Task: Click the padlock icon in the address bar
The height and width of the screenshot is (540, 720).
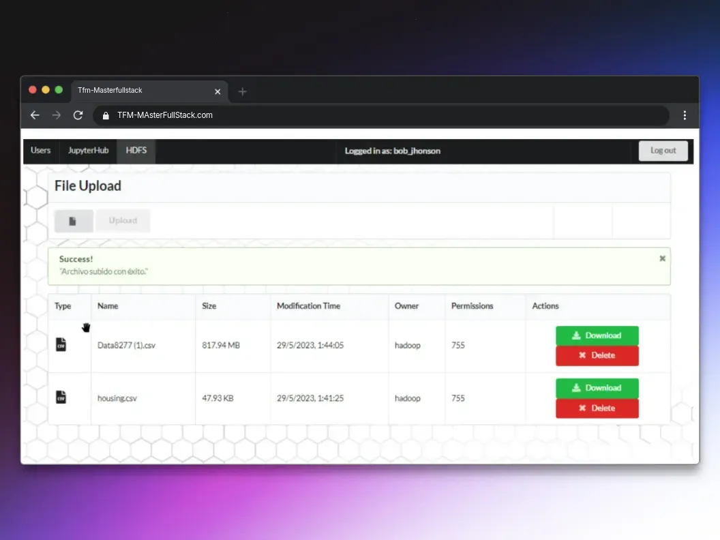Action: (x=105, y=115)
